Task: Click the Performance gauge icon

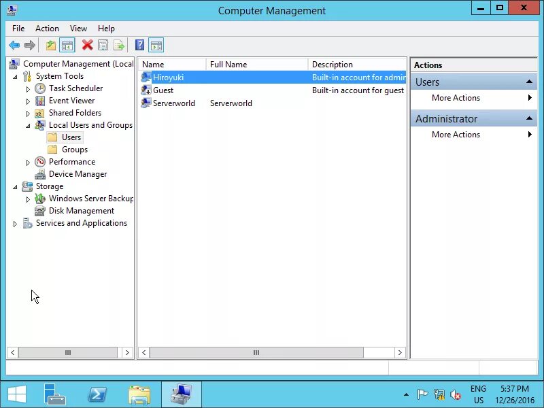Action: pos(40,162)
